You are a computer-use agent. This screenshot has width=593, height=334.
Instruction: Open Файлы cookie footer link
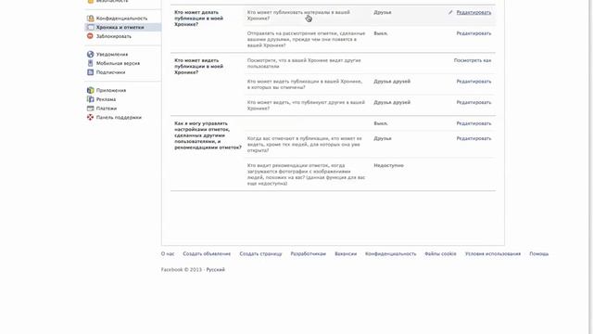coord(440,253)
